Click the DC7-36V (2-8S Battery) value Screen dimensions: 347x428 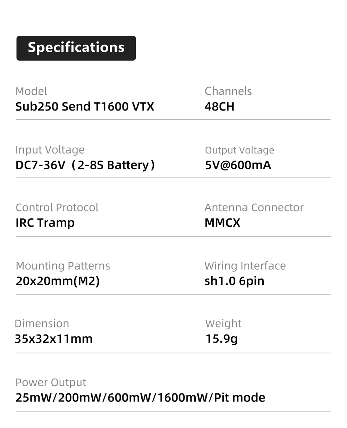click(x=85, y=165)
